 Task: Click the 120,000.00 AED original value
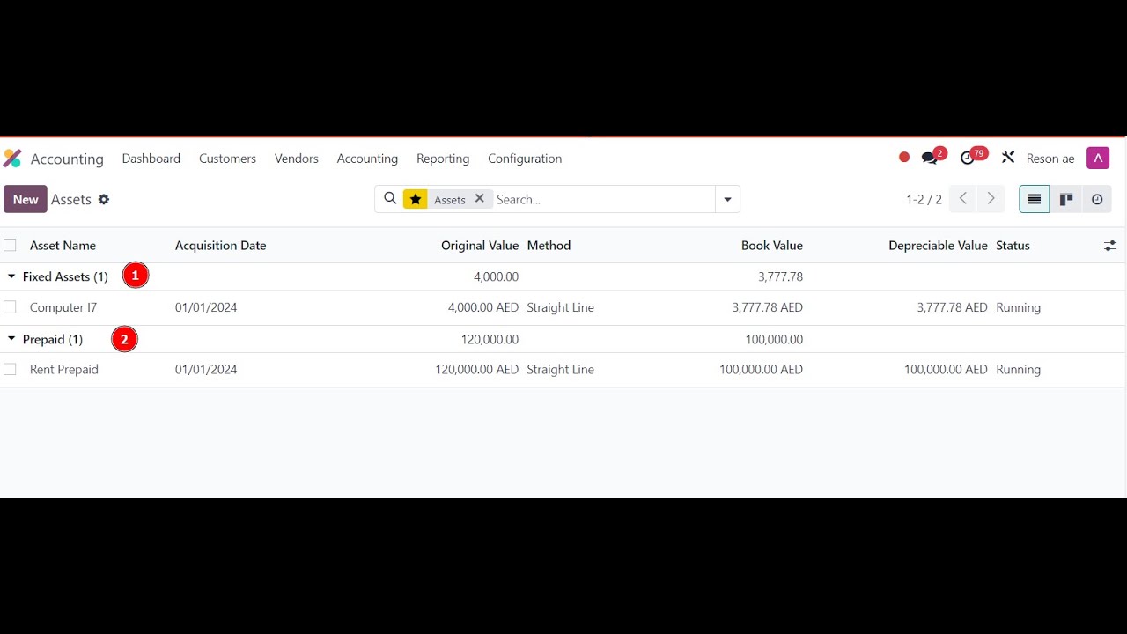(x=476, y=370)
